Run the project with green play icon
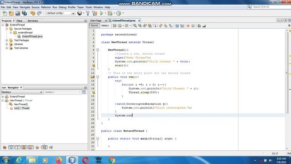291x164 pixels. click(101, 13)
